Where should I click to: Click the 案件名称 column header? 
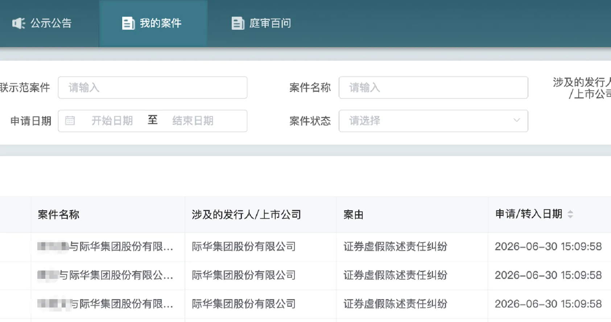[x=58, y=215]
